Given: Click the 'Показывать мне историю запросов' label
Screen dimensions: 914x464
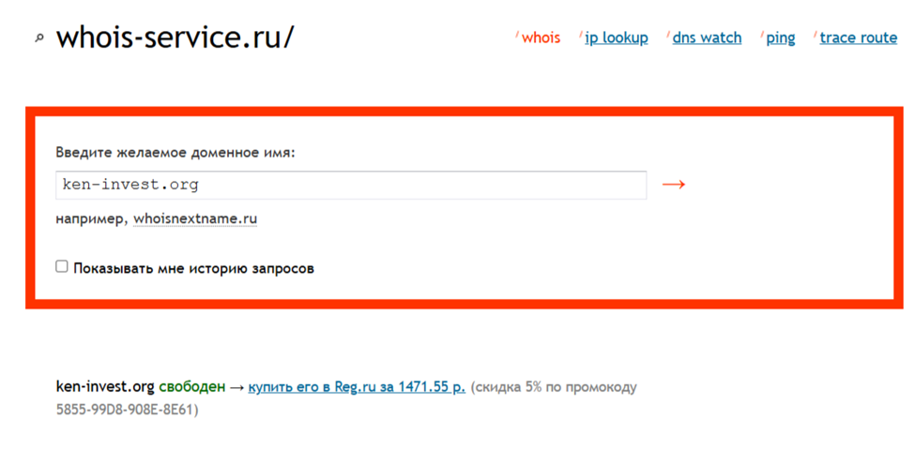Looking at the screenshot, I should (x=193, y=268).
